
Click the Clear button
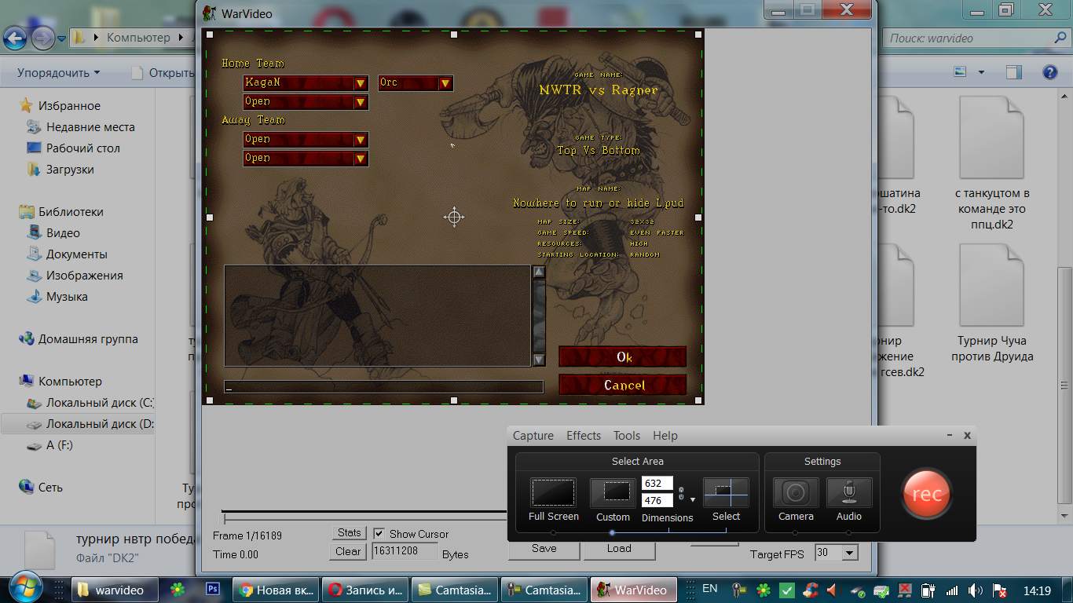pos(348,551)
